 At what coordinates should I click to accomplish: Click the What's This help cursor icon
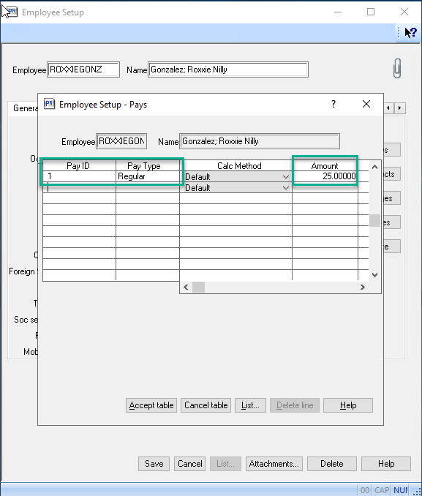click(x=410, y=32)
